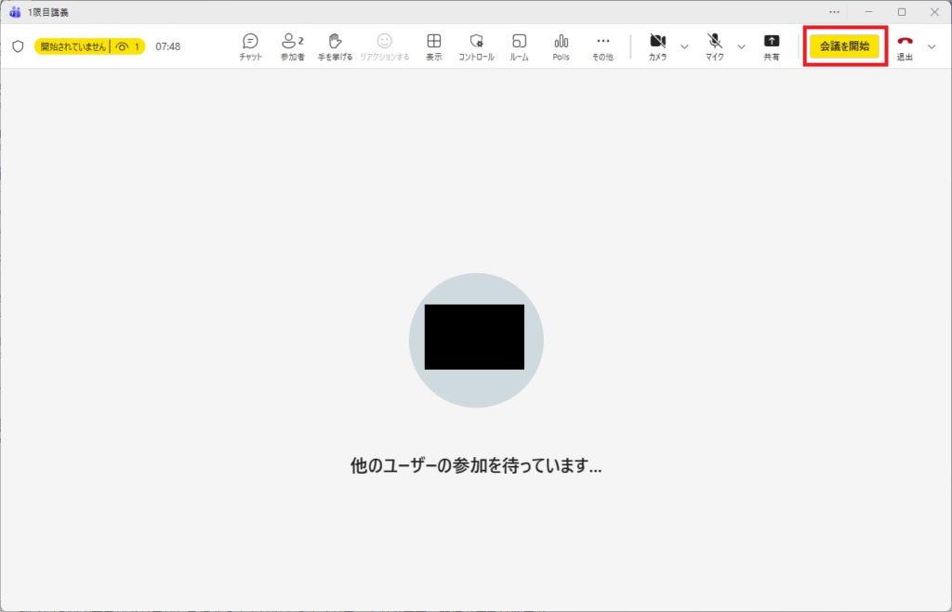Click the shield security icon
Viewport: 952px width, 612px height.
coord(18,46)
